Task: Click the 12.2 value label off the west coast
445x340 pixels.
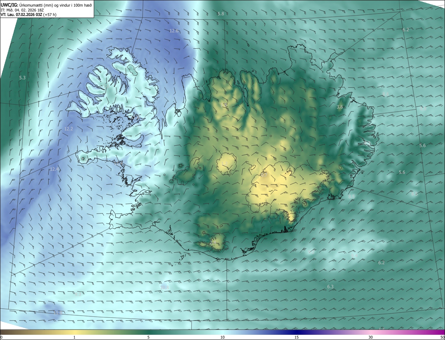Action: pos(69,129)
